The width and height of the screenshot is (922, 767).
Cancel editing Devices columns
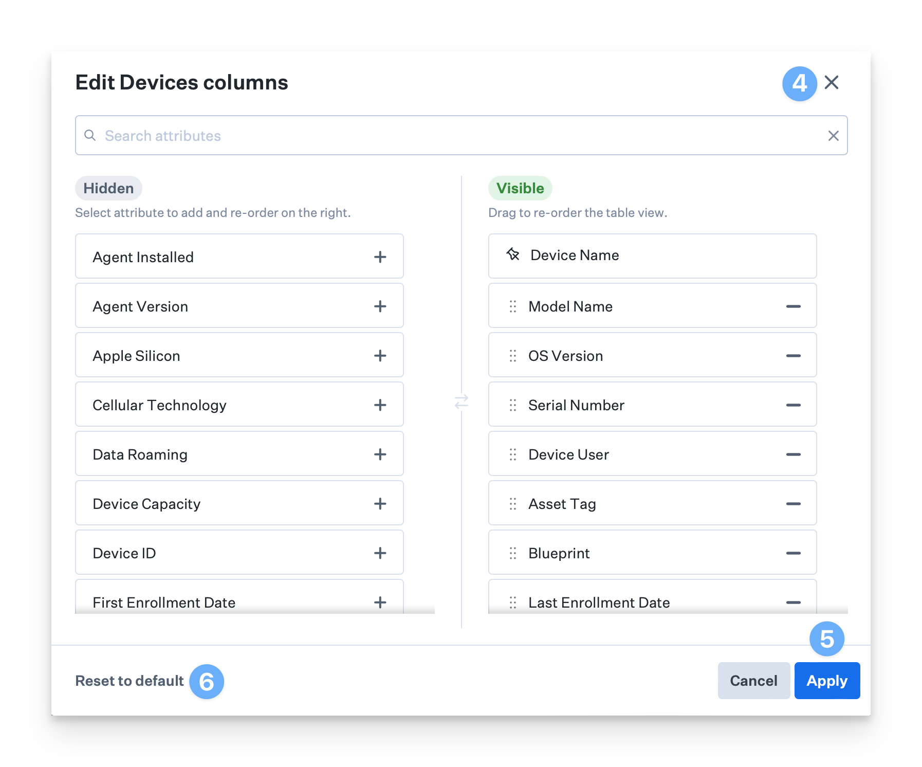(753, 681)
